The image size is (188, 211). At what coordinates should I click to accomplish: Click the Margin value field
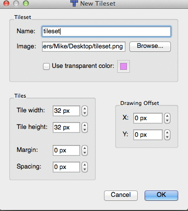pos(66,150)
